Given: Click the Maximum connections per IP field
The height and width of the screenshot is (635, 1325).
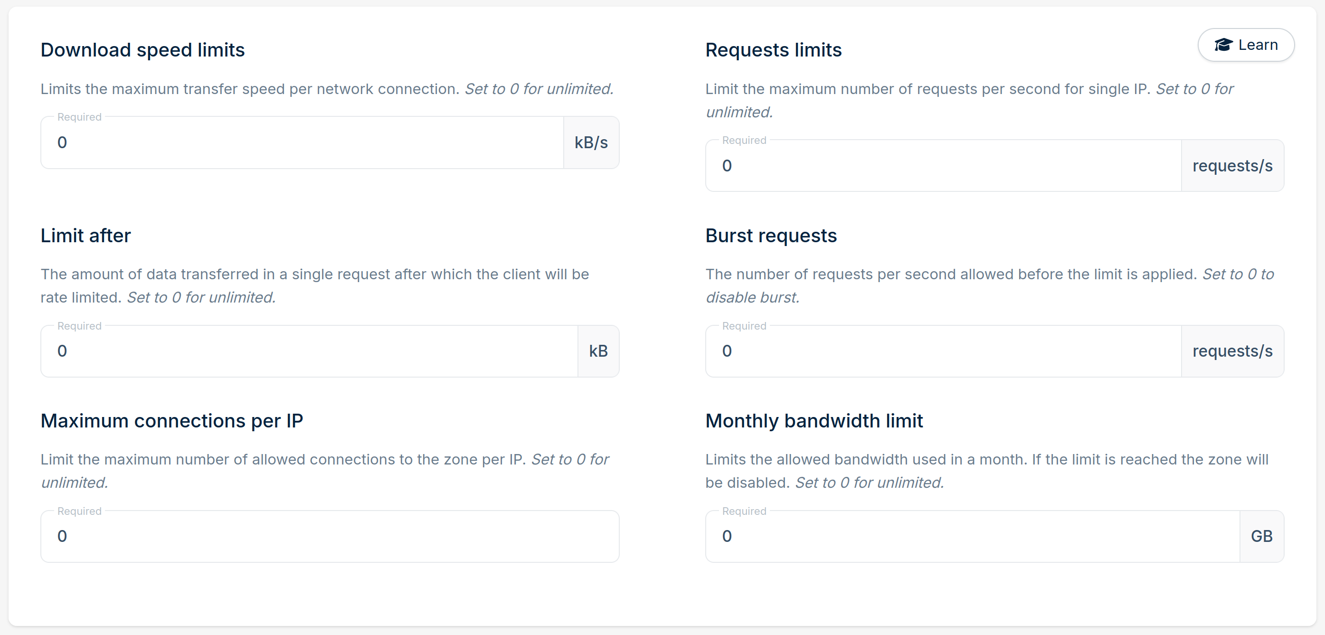Looking at the screenshot, I should click(329, 536).
